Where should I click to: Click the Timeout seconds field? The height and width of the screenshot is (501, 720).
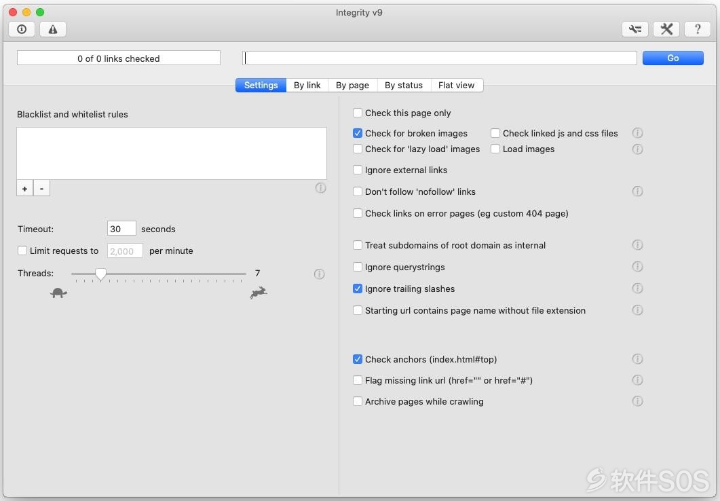[121, 229]
